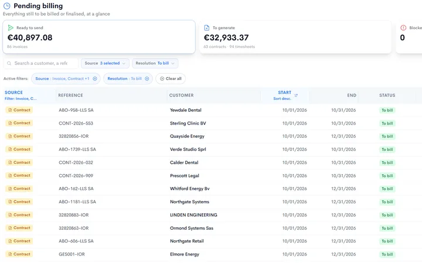
Task: Click reference ABO-958-LLS SA
Action: (76, 110)
